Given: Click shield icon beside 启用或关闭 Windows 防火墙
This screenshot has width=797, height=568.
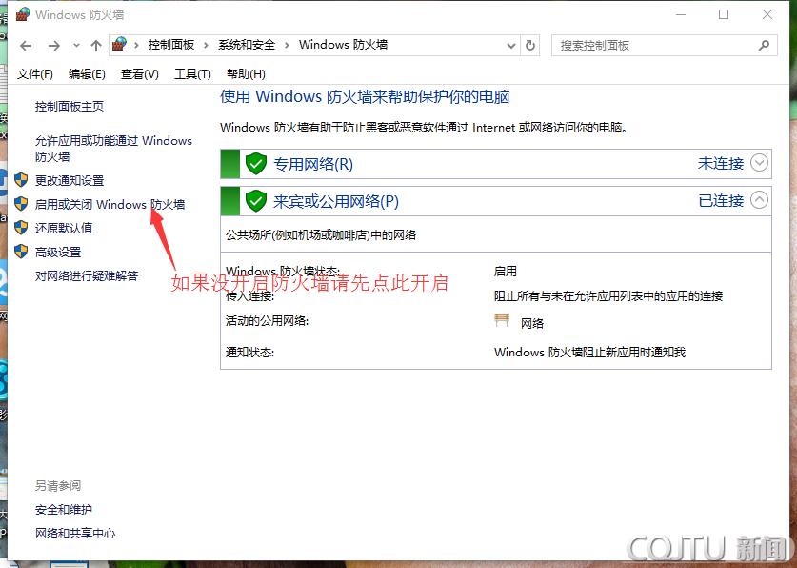Looking at the screenshot, I should (21, 204).
